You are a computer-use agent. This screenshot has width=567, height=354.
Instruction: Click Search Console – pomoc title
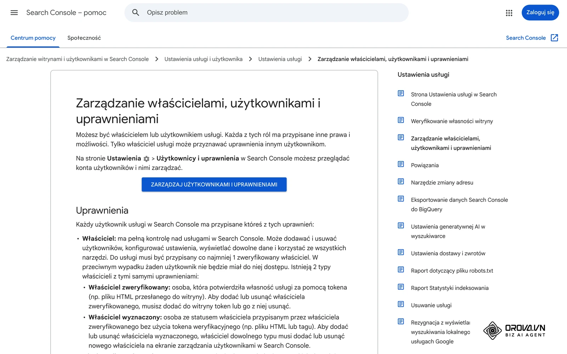click(66, 13)
